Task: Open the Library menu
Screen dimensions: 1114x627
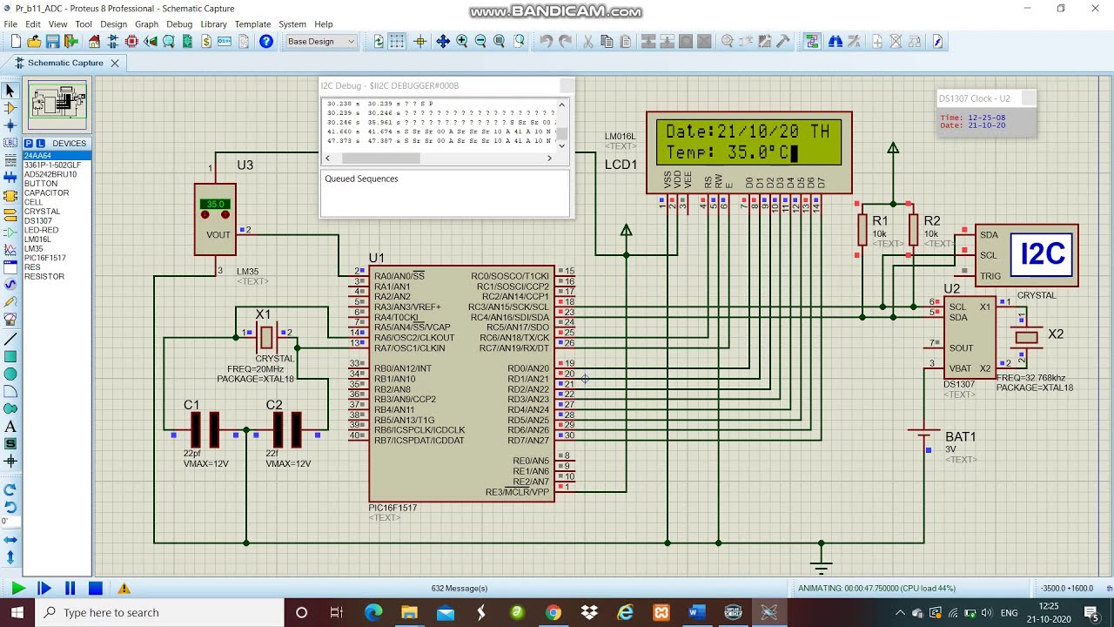Action: (x=213, y=24)
